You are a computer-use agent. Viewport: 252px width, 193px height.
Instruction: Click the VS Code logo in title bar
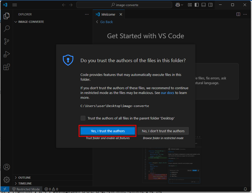pos(5,5)
